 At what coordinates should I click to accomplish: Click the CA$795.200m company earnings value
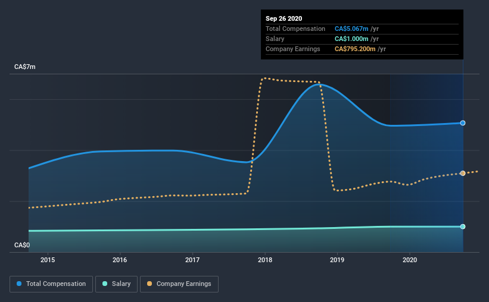pyautogui.click(x=355, y=49)
